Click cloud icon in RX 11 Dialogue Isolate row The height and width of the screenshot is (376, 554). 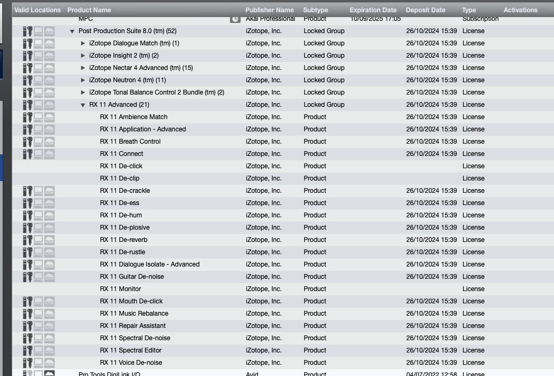(49, 264)
